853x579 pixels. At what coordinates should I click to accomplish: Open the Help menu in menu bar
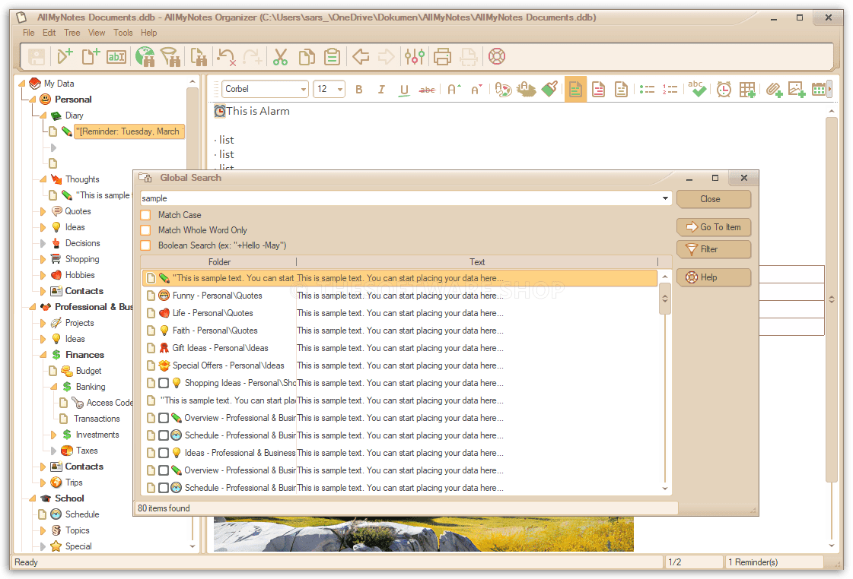click(148, 33)
